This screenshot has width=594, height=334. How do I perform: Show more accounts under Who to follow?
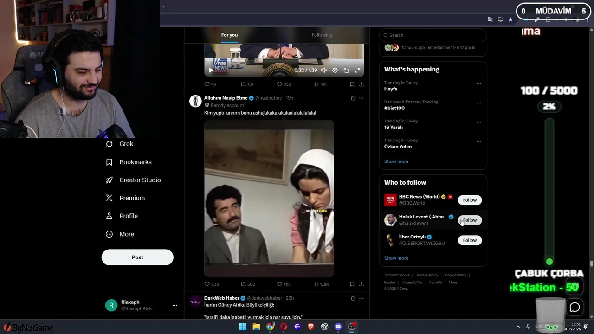(x=396, y=258)
